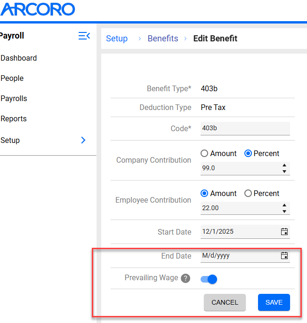Open the End Date calendar picker
307x323 pixels.
tap(284, 256)
